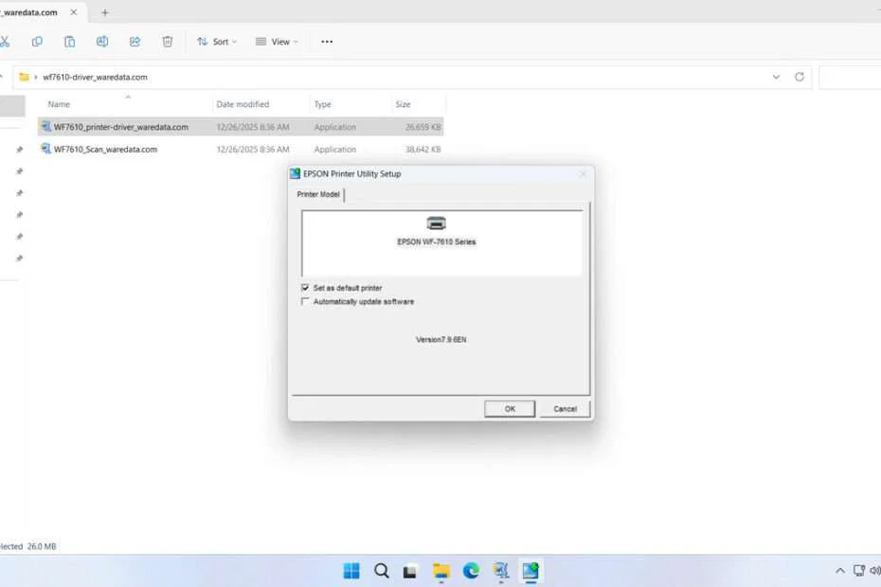Switch to the Printer Model tab
The width and height of the screenshot is (881, 587).
(317, 194)
